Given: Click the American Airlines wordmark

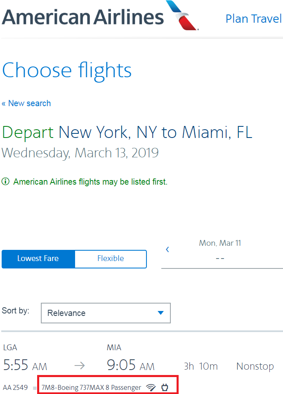Looking at the screenshot, I should coord(83,17).
